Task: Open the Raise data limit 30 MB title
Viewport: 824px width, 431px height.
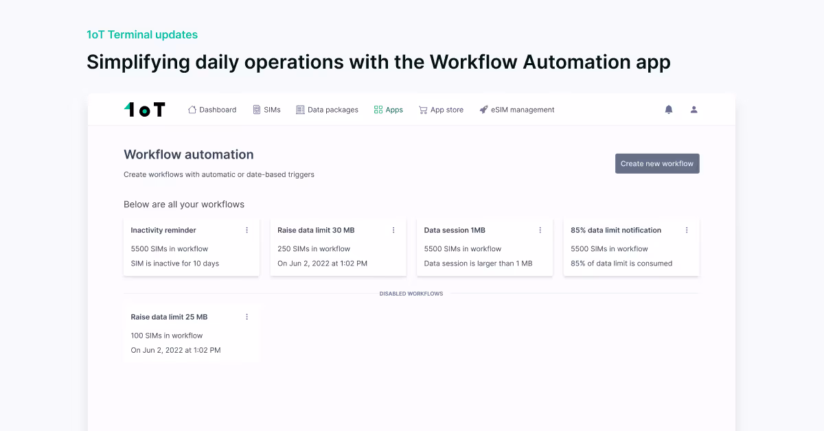Action: (x=316, y=230)
